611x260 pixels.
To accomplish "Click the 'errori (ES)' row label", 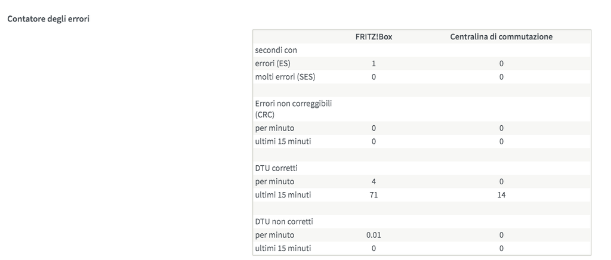I will tap(273, 63).
